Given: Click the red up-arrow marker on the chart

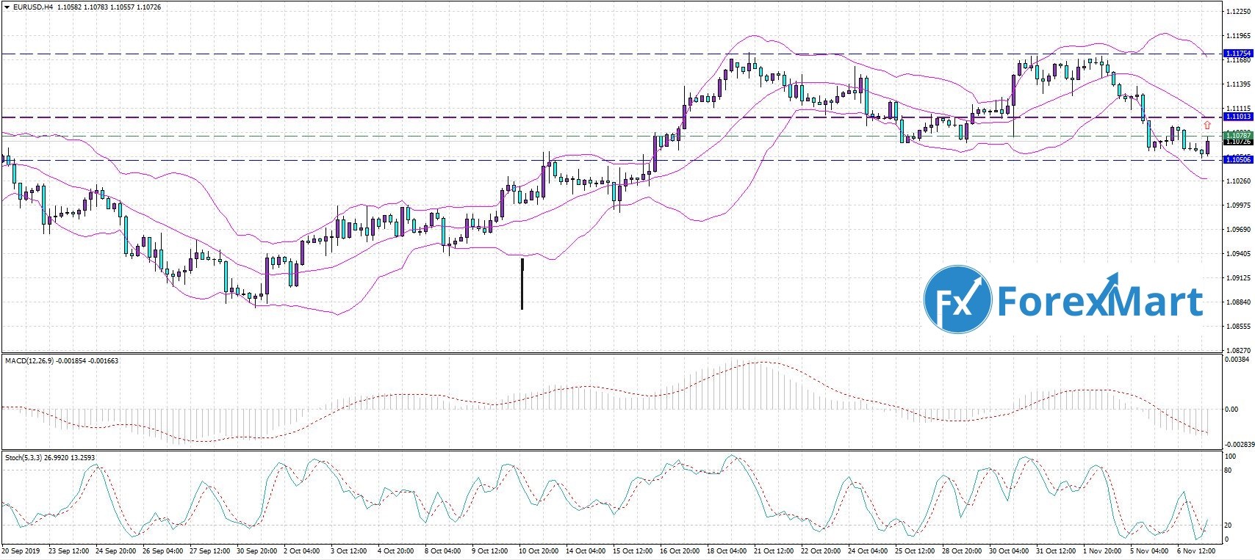Looking at the screenshot, I should coord(1207,126).
